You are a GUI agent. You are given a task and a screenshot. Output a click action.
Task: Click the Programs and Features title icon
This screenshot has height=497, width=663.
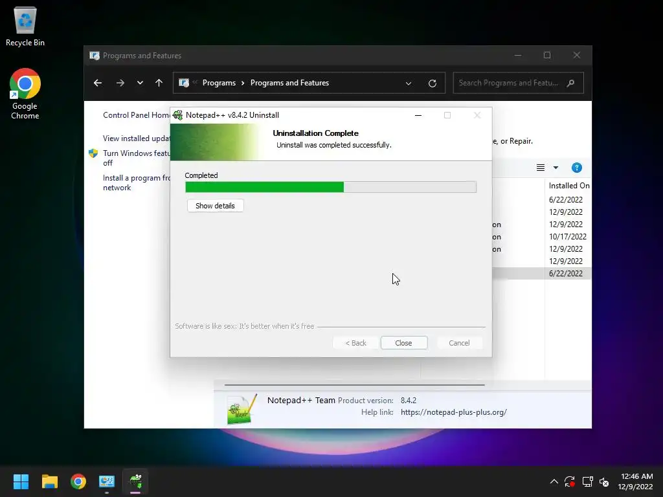click(x=95, y=56)
